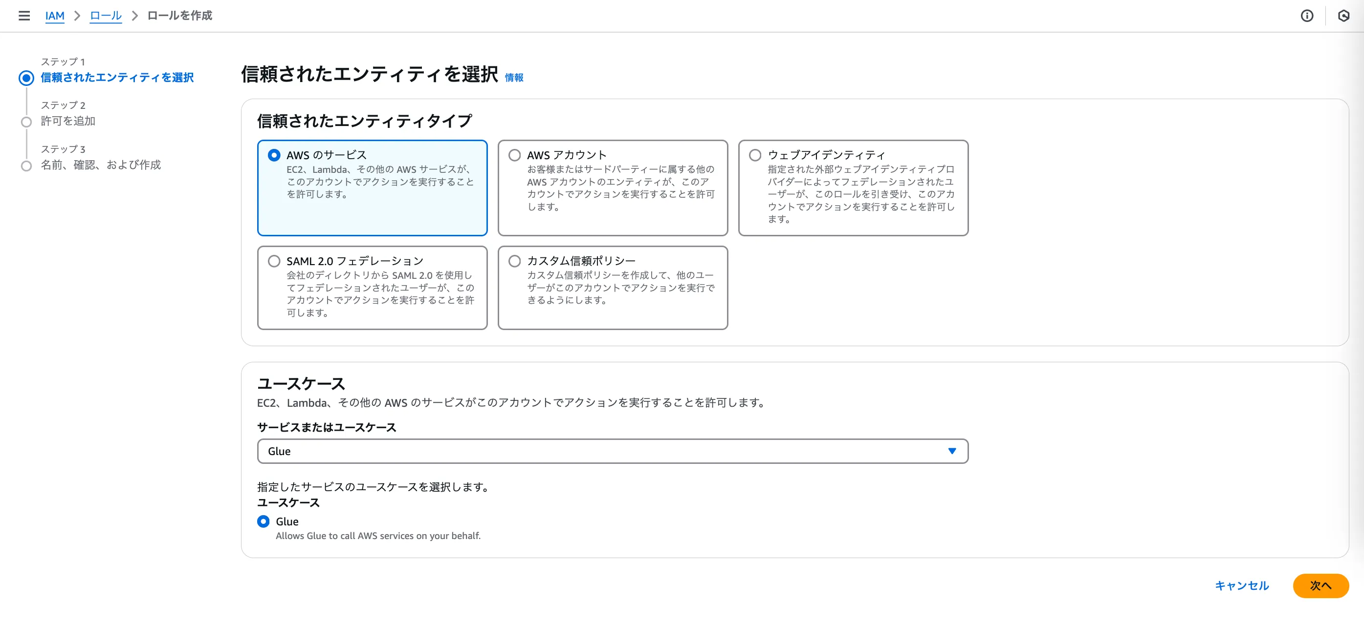Select the AWS アカウント radio option
Image resolution: width=1364 pixels, height=625 pixels.
(x=514, y=155)
